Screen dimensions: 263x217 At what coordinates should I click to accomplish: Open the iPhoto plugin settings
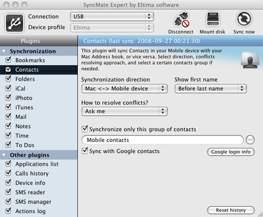click(x=38, y=98)
